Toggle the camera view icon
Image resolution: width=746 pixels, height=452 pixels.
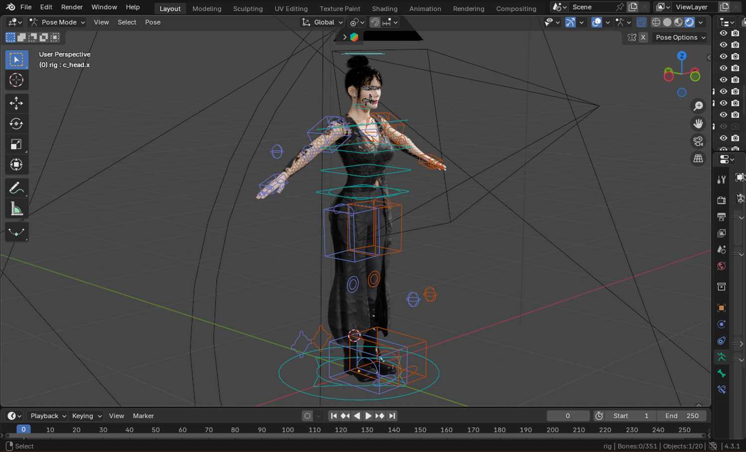click(698, 141)
